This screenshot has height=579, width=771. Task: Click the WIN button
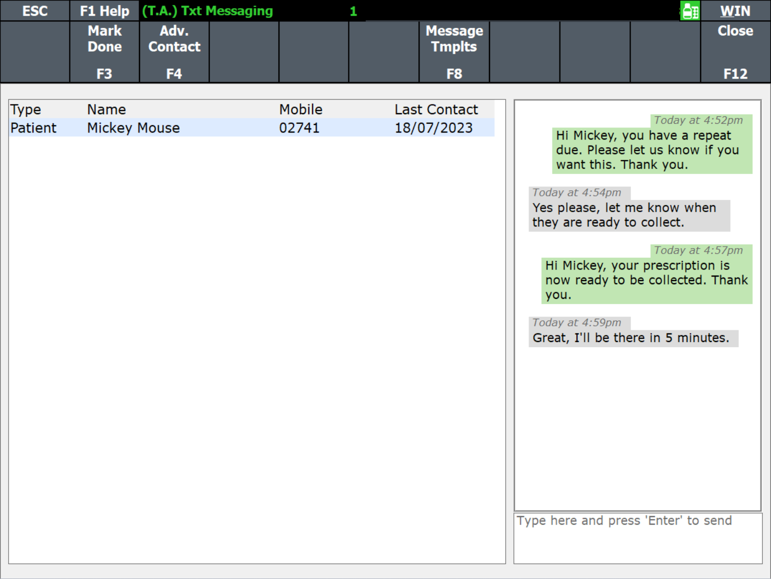pos(735,11)
